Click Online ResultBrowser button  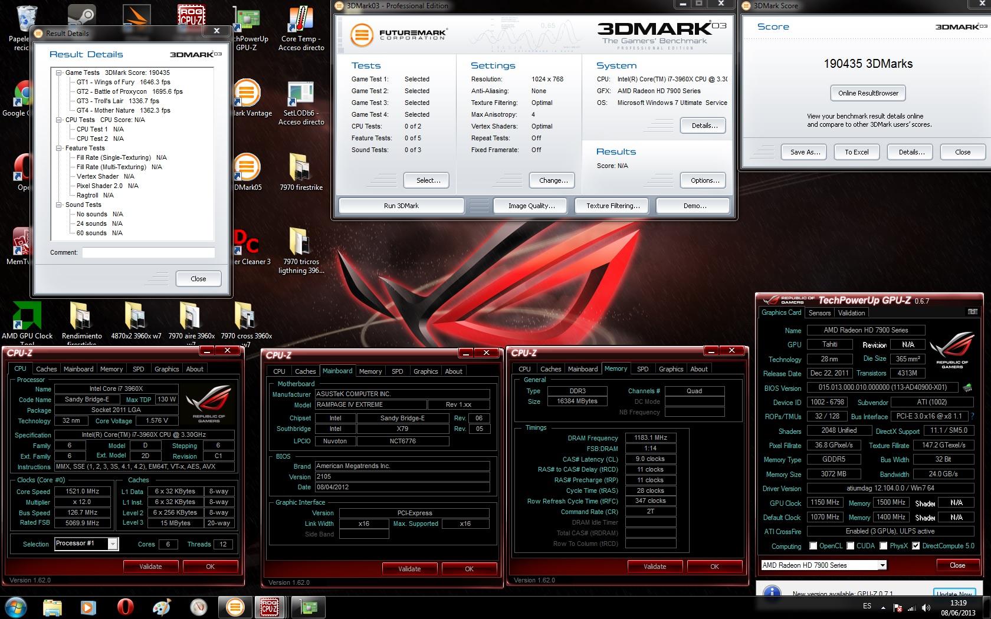click(868, 93)
